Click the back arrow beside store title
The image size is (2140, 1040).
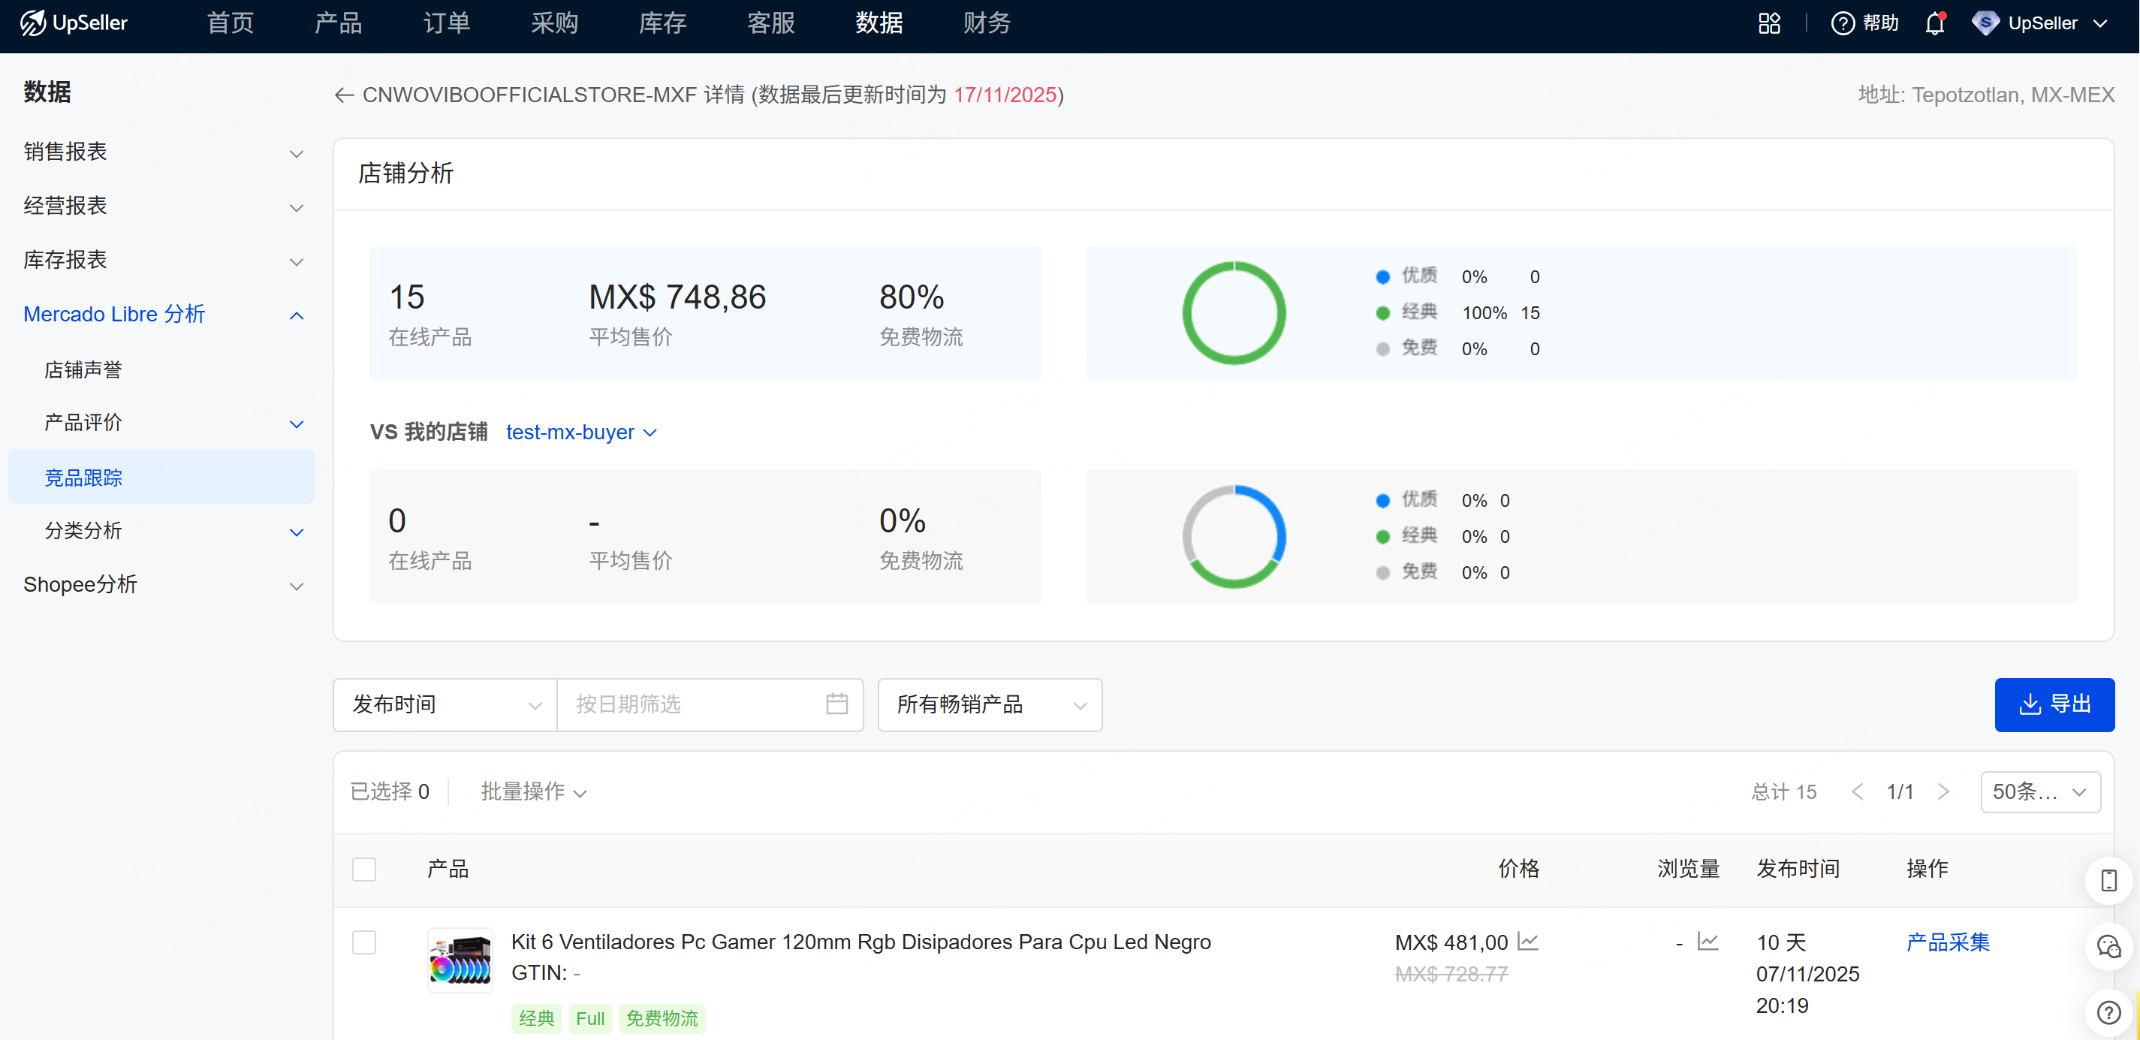point(344,95)
